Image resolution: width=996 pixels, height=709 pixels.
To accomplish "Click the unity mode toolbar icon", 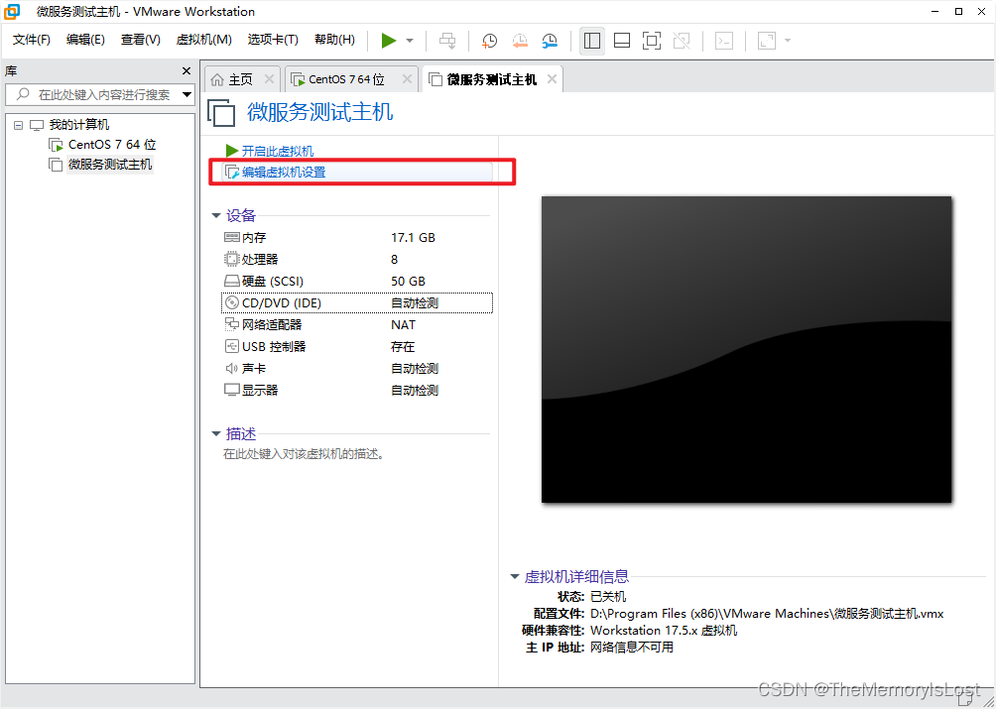I will click(682, 41).
